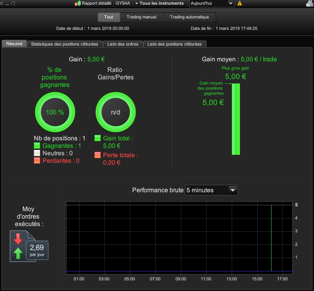Click the GYS4A account button

point(123,4)
